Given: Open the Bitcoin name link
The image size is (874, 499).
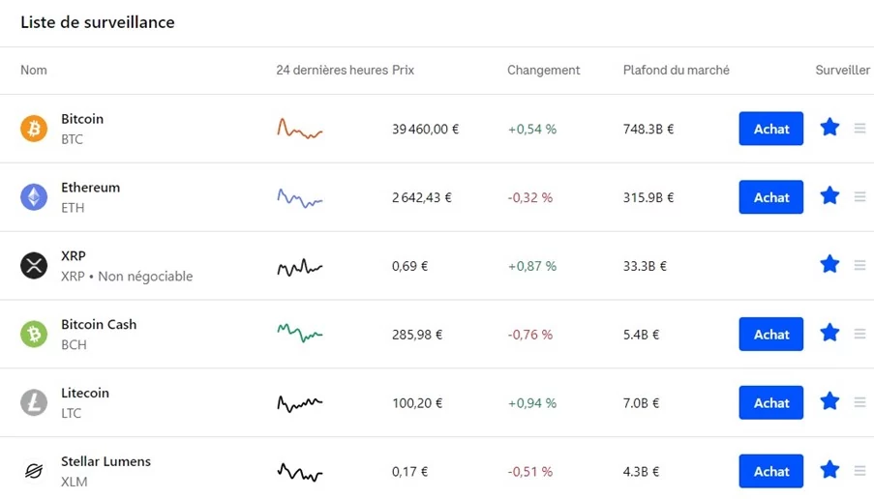Looking at the screenshot, I should pyautogui.click(x=82, y=119).
